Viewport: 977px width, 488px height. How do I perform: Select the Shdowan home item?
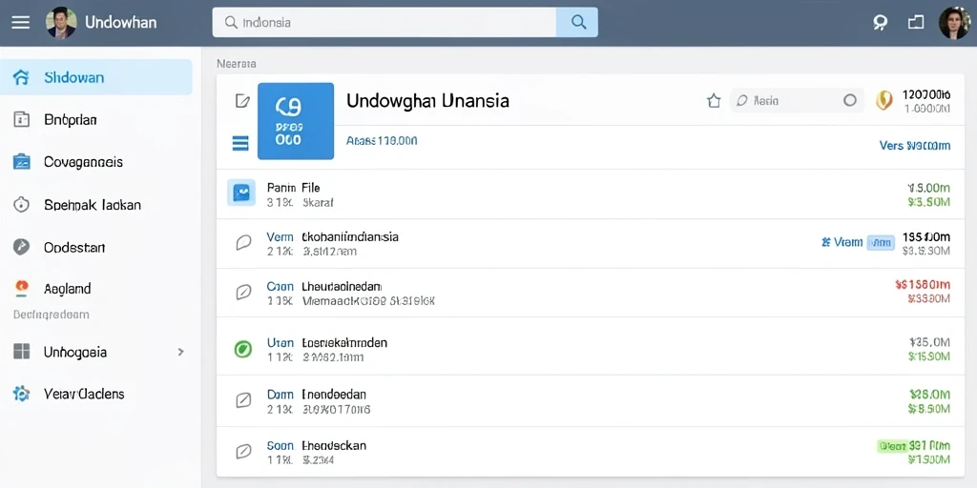point(96,77)
